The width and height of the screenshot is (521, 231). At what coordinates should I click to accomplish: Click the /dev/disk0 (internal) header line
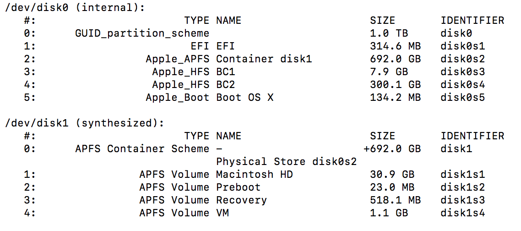[75, 8]
